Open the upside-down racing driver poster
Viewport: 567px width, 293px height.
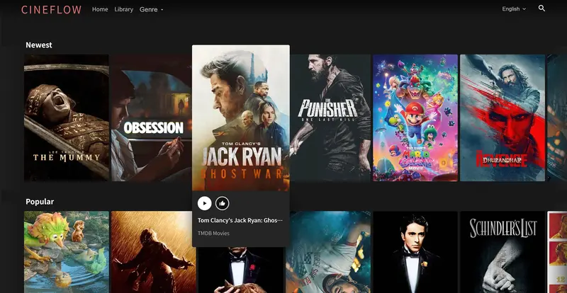tap(328, 252)
